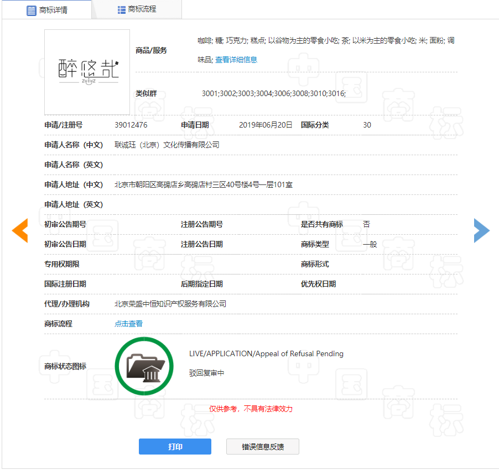Go to next trademark with blue arrow

(x=481, y=230)
